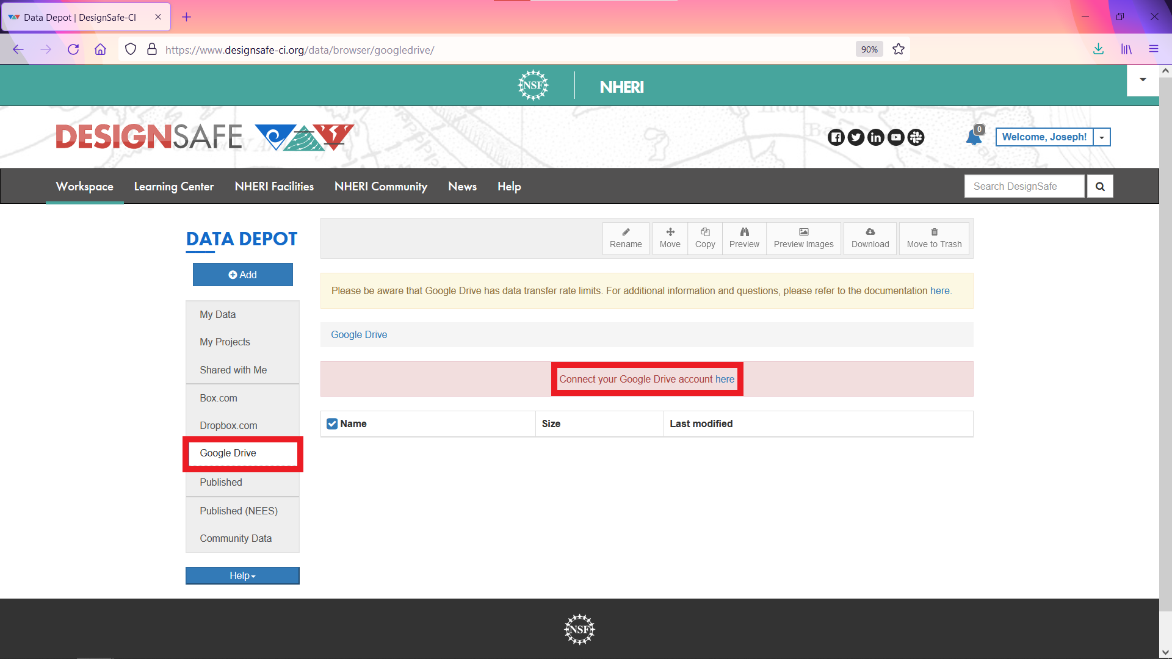Toggle the Name select-all checkbox
The height and width of the screenshot is (659, 1172).
[332, 423]
